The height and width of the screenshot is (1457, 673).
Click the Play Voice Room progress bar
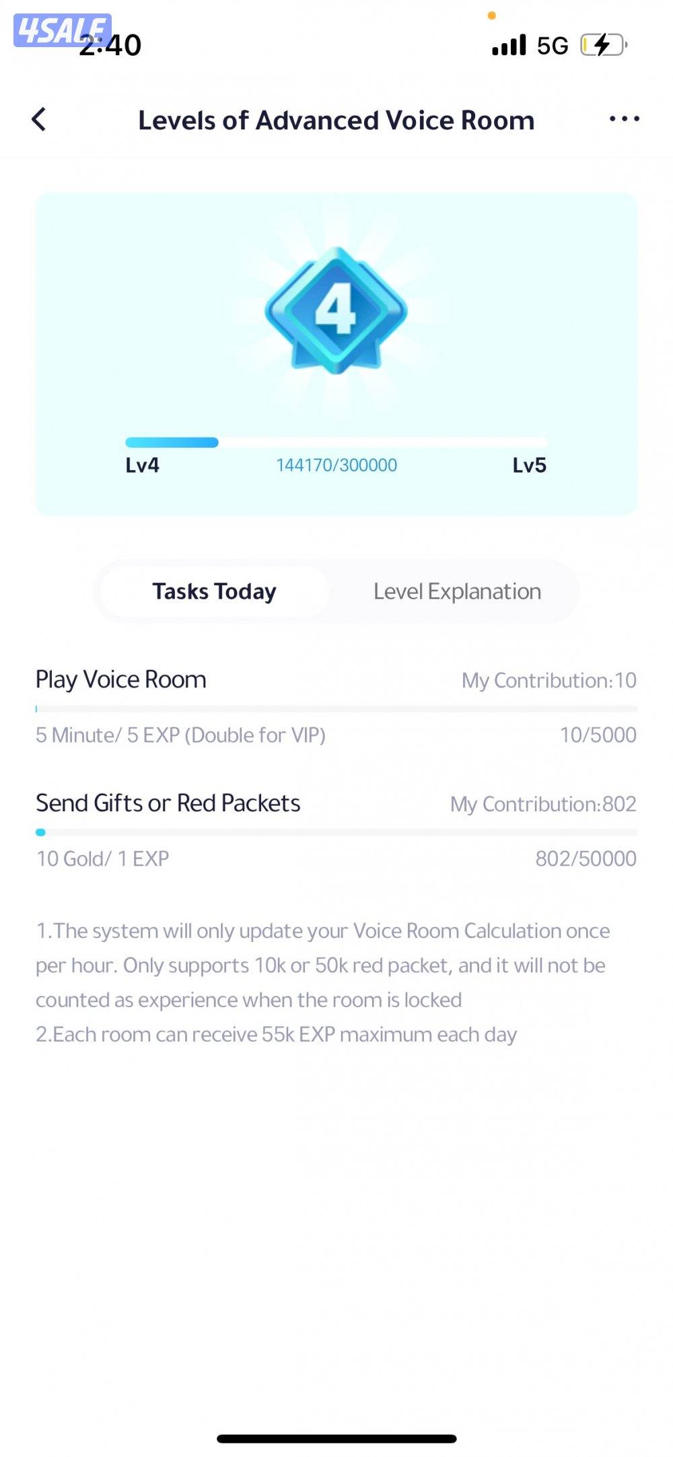336,709
